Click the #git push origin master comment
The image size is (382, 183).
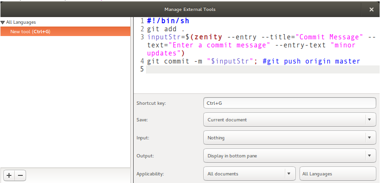311,61
